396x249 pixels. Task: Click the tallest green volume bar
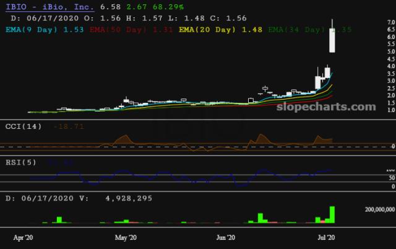(x=333, y=214)
